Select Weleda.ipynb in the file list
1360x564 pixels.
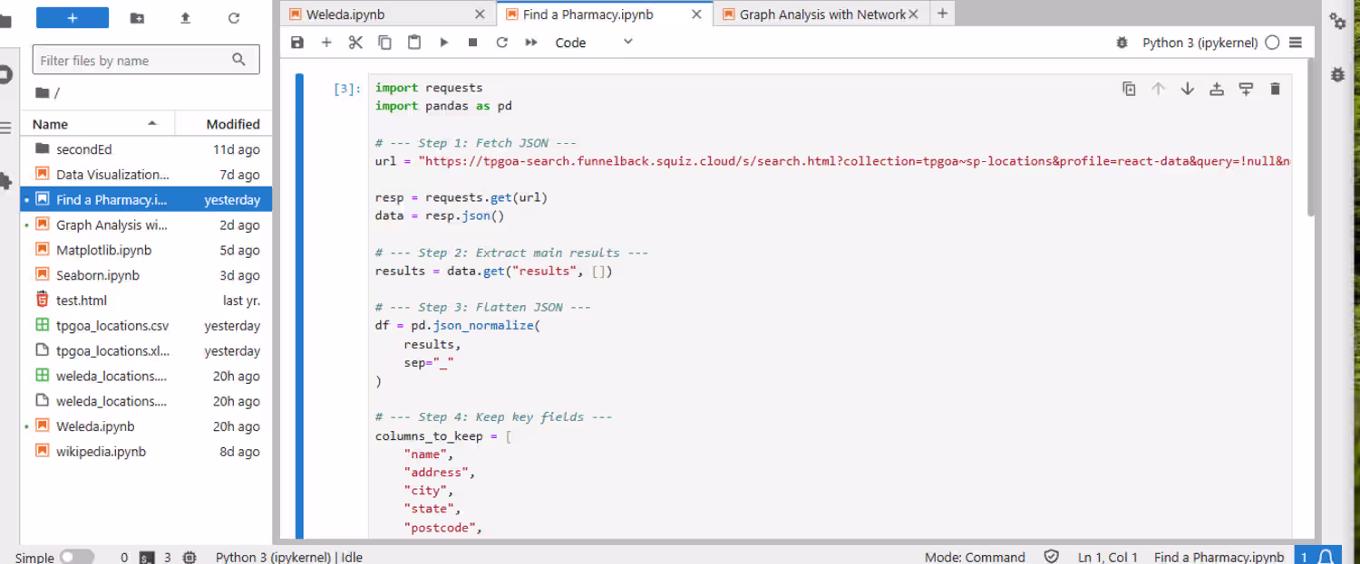[146, 426]
